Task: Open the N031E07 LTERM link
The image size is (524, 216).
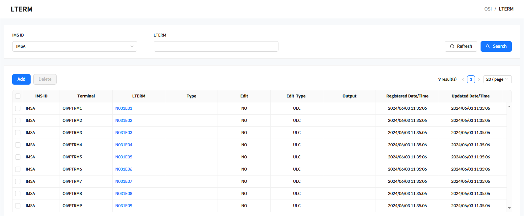Action: [x=124, y=181]
